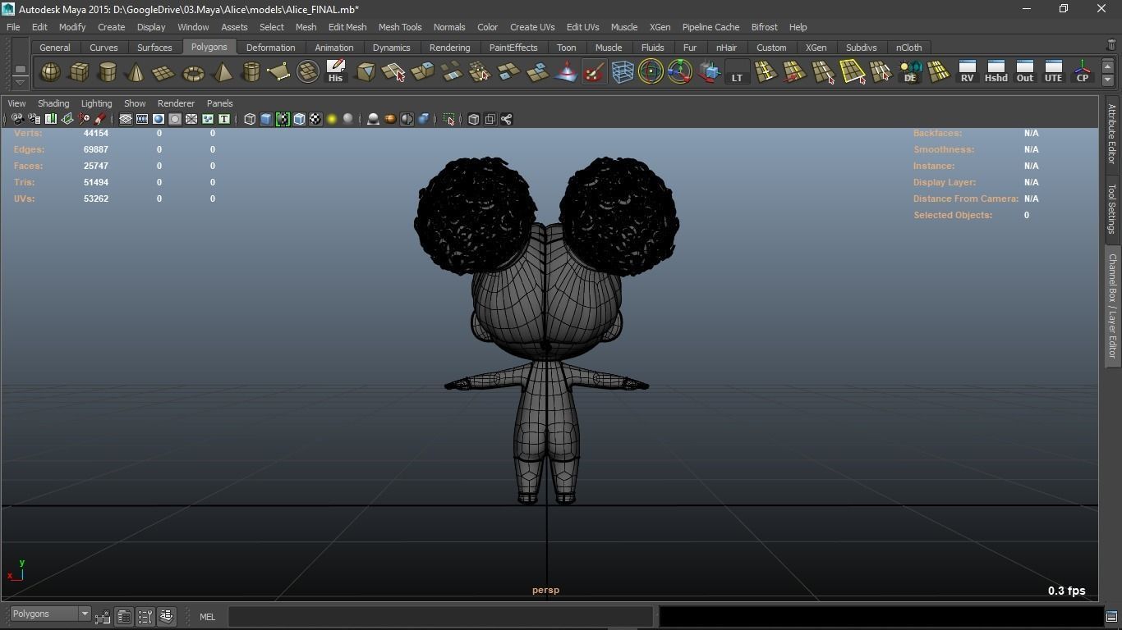Toggle the grid display in panel toolbar
The height and width of the screenshot is (630, 1122).
tap(126, 119)
